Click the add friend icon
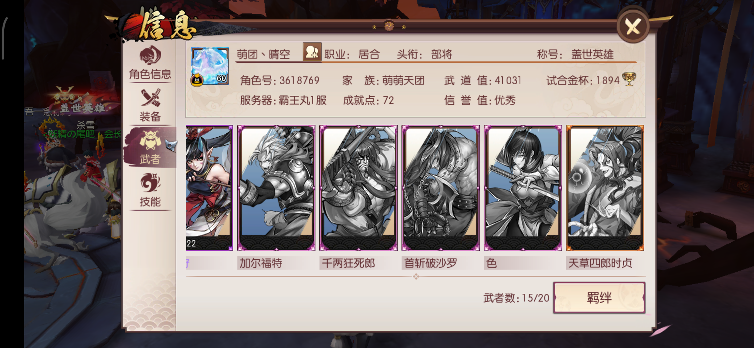 (x=312, y=52)
